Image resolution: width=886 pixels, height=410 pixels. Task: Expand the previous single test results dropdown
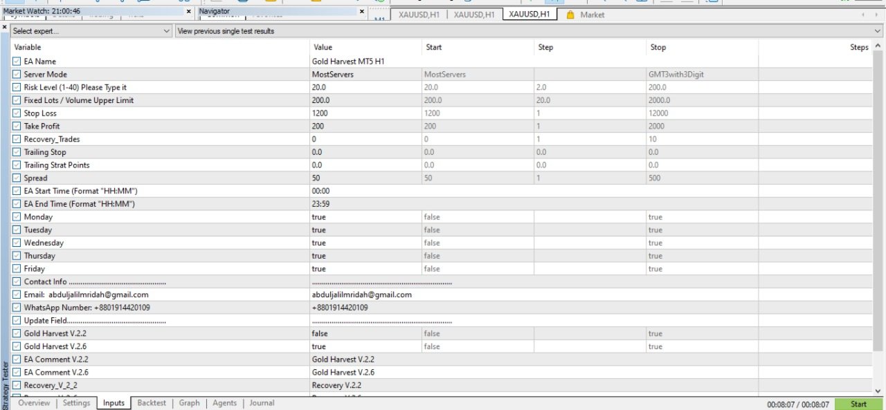click(529, 31)
